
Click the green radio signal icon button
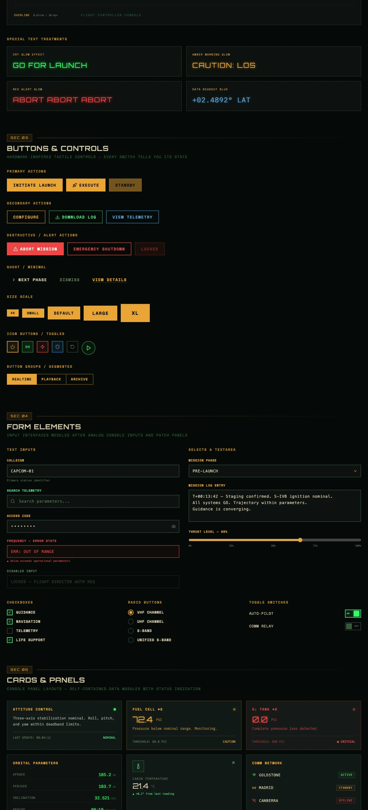(28, 347)
